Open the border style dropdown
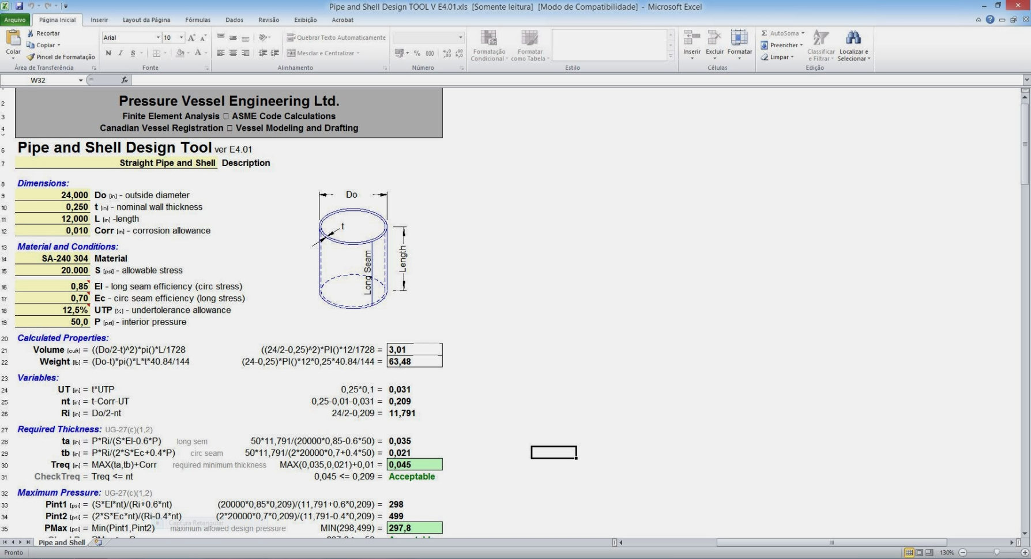 pos(166,53)
